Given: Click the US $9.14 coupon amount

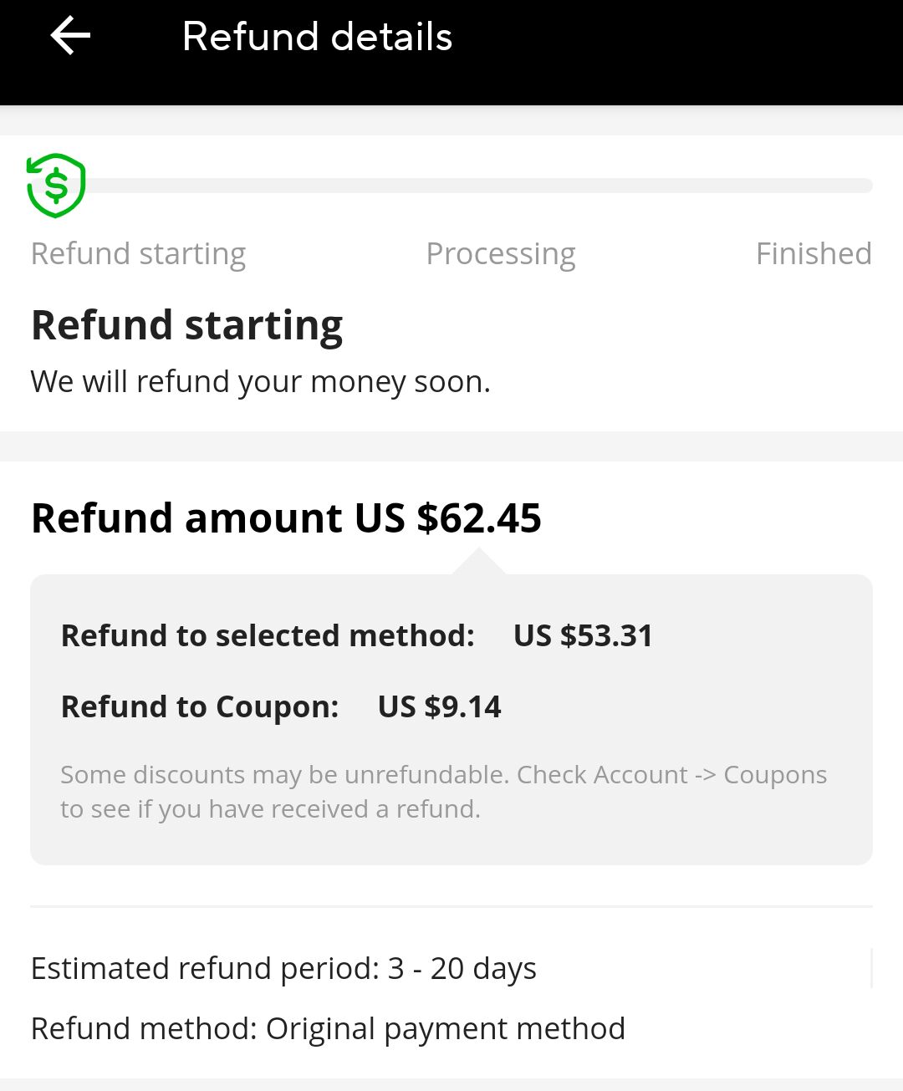Looking at the screenshot, I should [439, 706].
